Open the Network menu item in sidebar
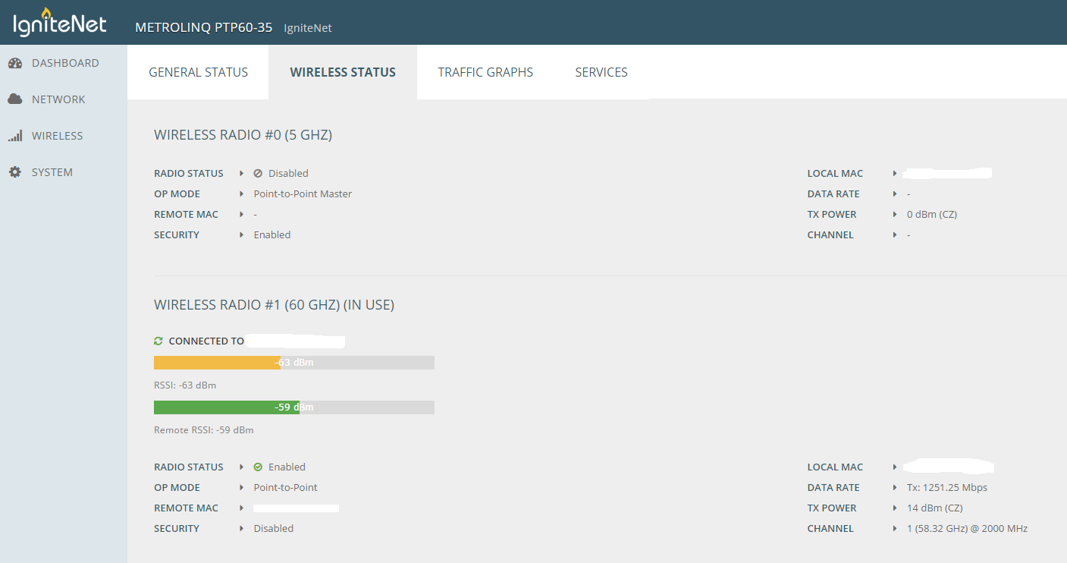The image size is (1067, 563). pyautogui.click(x=58, y=99)
